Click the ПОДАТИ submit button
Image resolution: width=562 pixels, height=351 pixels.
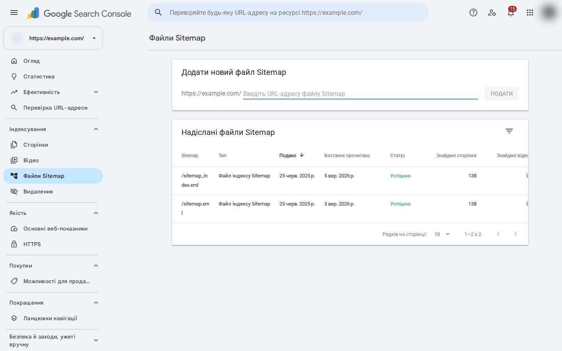(x=502, y=94)
